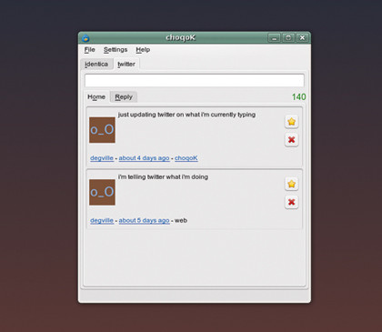Click the text 'just updating twitter on what i'm currently typing'
The width and height of the screenshot is (382, 332).
(x=186, y=115)
